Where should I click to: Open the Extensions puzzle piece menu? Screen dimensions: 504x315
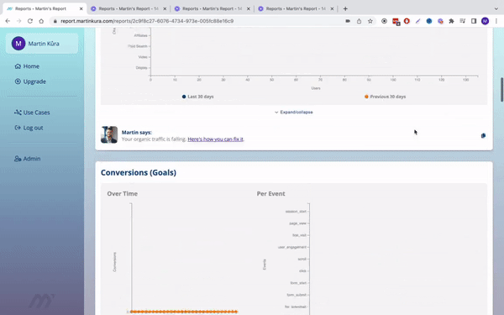[x=452, y=21]
